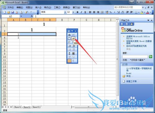Open the fill color dropdown arrow
The image size is (155, 113).
[144, 12]
